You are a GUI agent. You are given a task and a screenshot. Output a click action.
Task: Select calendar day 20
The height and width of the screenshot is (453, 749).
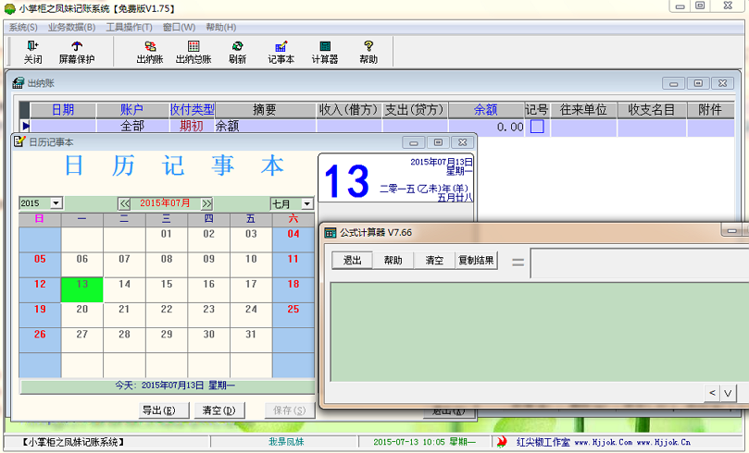(82, 314)
